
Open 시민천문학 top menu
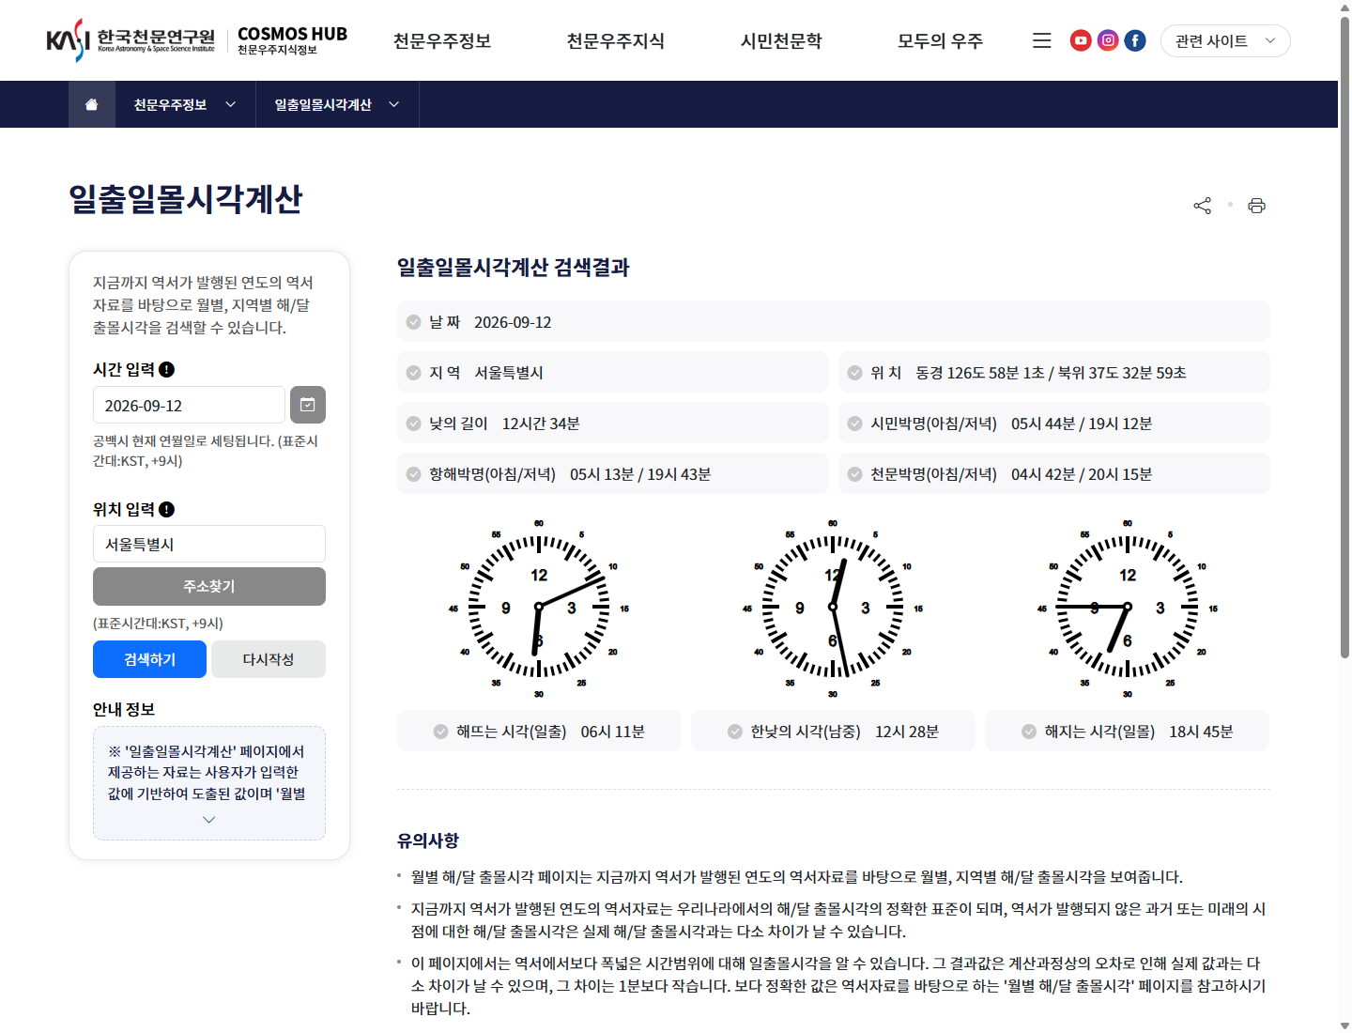[781, 40]
